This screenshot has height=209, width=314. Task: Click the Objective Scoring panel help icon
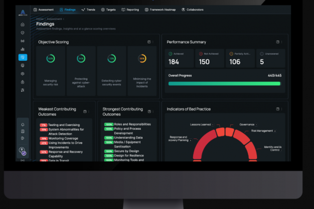tap(149, 42)
